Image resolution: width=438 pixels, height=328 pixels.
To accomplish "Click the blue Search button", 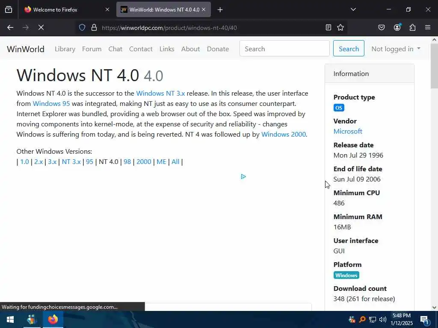I will 349,48.
